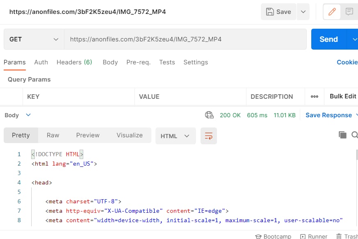Toggle line wrap icon
Viewport: 358px width, 239px height.
(209, 136)
